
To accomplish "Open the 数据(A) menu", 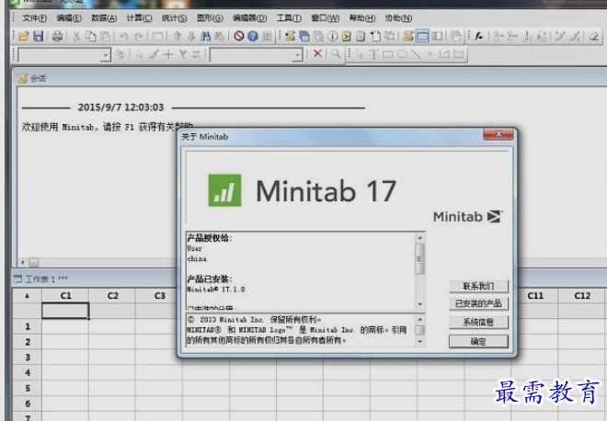I will click(x=104, y=18).
